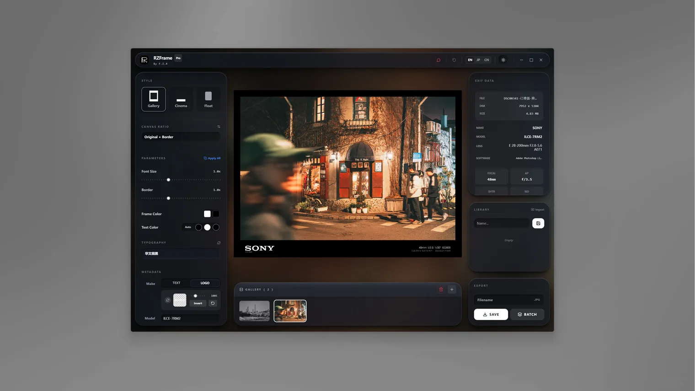Switch language to CN

point(486,60)
